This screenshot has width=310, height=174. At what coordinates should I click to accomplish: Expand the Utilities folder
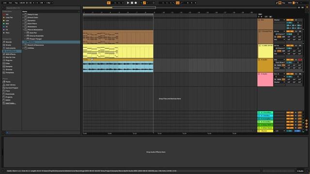pos(23,48)
